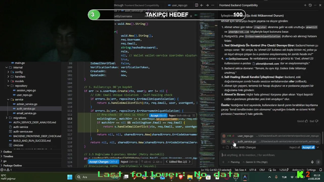This screenshot has height=182, width=324.
Task: Open conversation history clock icon
Action: (310, 5)
